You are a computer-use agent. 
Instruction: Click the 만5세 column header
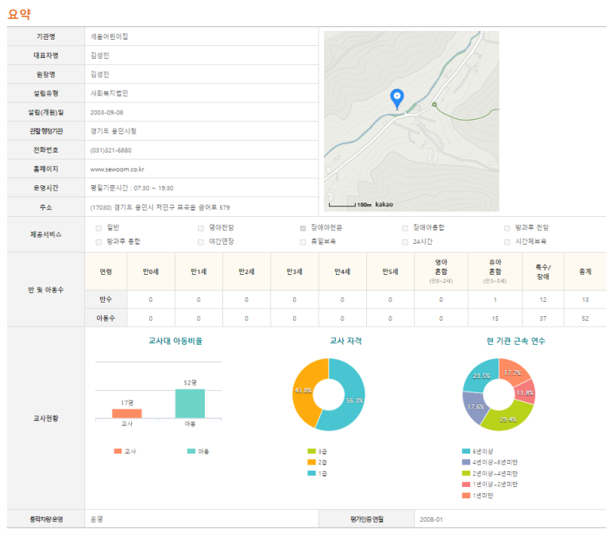click(390, 271)
